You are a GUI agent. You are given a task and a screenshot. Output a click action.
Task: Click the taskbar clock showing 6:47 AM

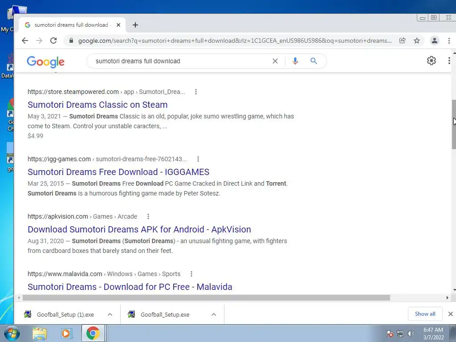point(433,334)
